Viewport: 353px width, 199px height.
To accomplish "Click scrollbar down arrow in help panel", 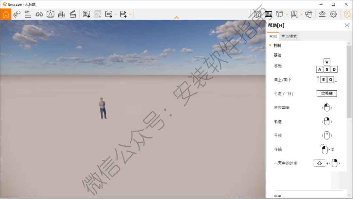I will click(x=349, y=195).
